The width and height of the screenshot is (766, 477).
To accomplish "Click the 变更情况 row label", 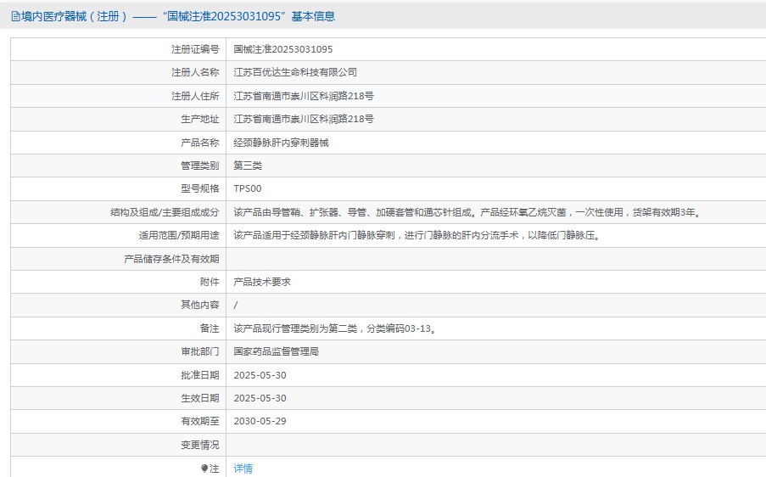I will point(199,445).
